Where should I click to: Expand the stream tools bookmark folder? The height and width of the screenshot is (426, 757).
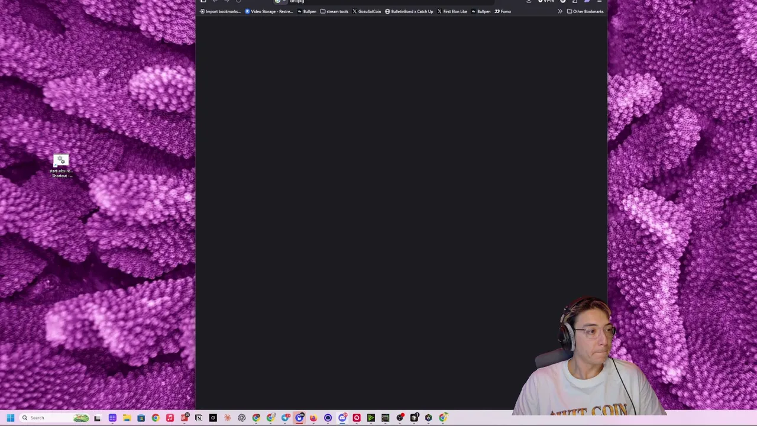[x=334, y=11]
